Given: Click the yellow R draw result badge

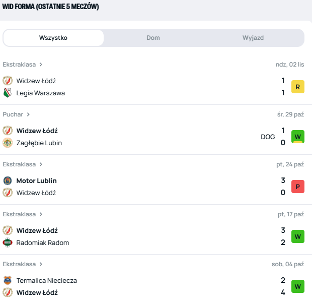Looking at the screenshot, I should (x=298, y=87).
